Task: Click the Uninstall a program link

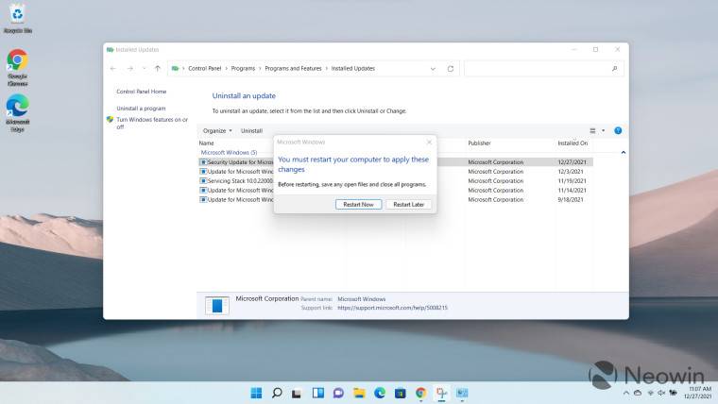Action: [143, 108]
